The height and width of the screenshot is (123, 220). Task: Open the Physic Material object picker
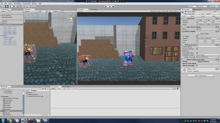[219, 38]
